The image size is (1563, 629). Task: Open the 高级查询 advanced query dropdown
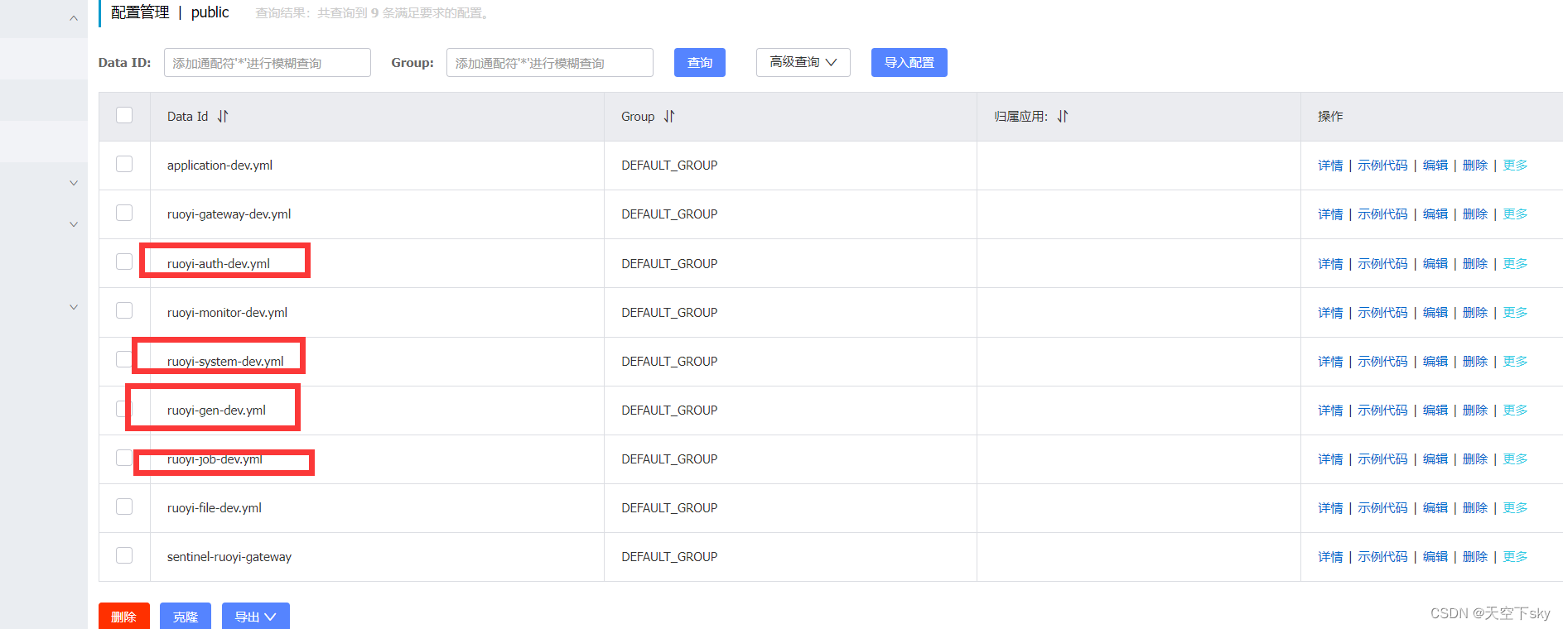click(803, 62)
